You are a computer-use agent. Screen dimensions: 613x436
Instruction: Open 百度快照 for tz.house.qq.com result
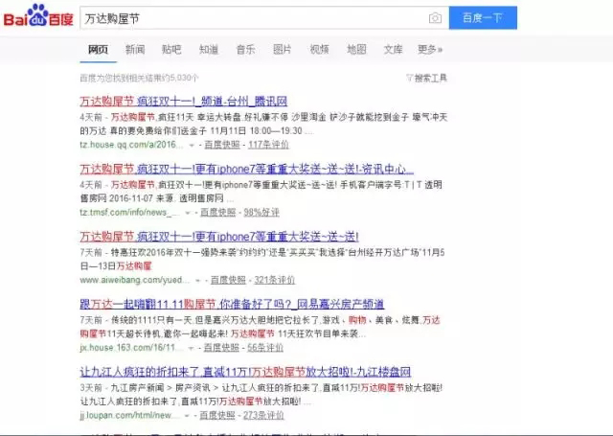click(222, 145)
